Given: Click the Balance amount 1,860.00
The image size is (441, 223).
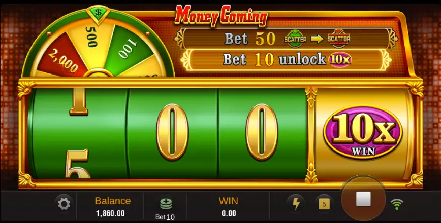Looking at the screenshot, I should pos(110,214).
